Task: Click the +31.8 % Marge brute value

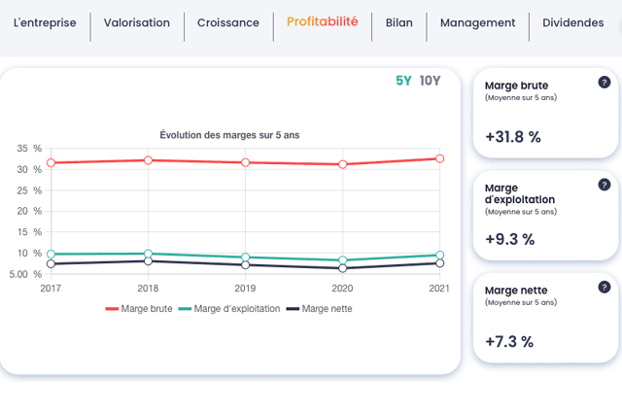Action: tap(513, 137)
